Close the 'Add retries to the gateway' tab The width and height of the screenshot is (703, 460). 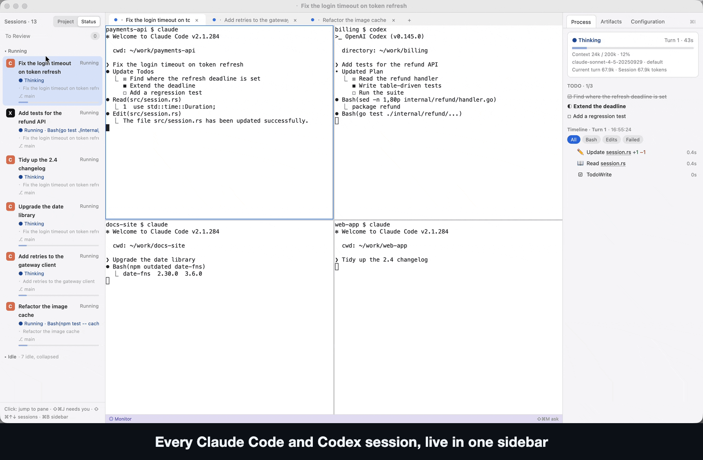(x=295, y=20)
